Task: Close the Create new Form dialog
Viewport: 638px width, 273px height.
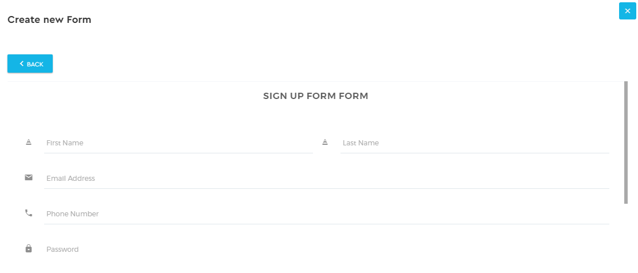Action: 628,11
